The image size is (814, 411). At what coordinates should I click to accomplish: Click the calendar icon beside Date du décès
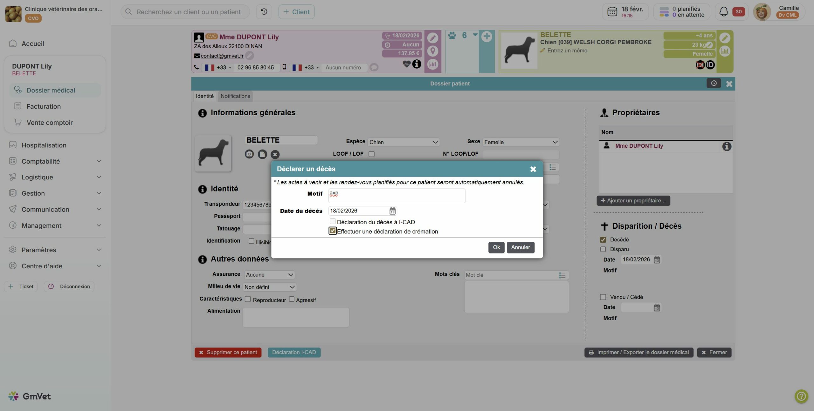(392, 211)
